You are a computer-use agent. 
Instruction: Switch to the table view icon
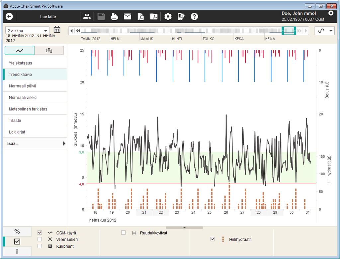[49, 50]
